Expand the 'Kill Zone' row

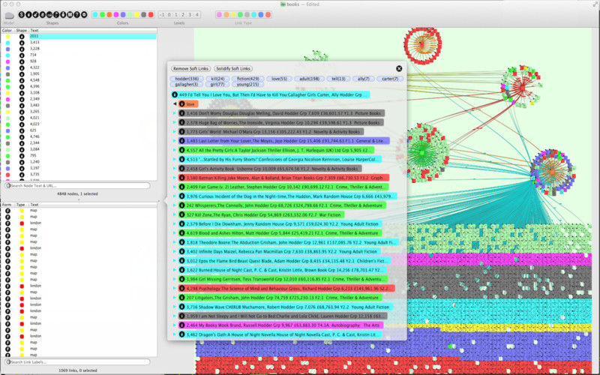pyautogui.click(x=175, y=214)
